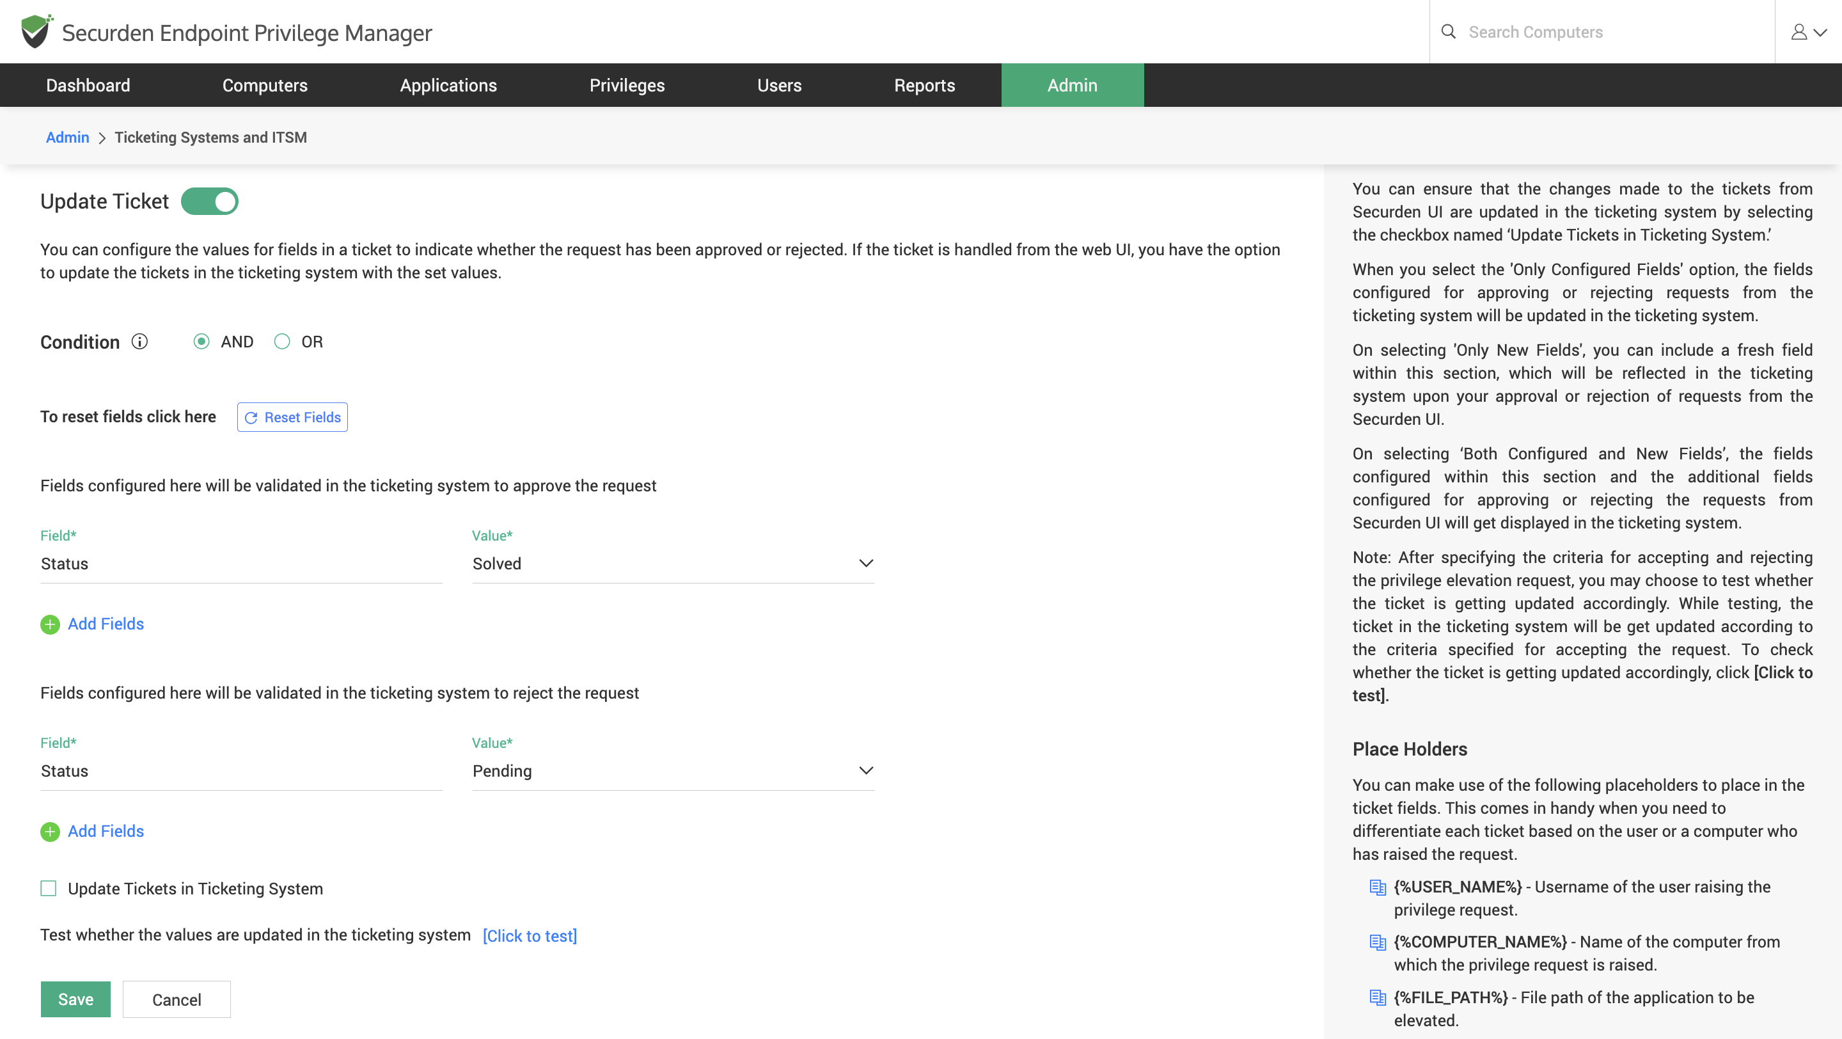
Task: Copy the {%FILE_PATH%} placeholder icon
Action: click(x=1377, y=997)
